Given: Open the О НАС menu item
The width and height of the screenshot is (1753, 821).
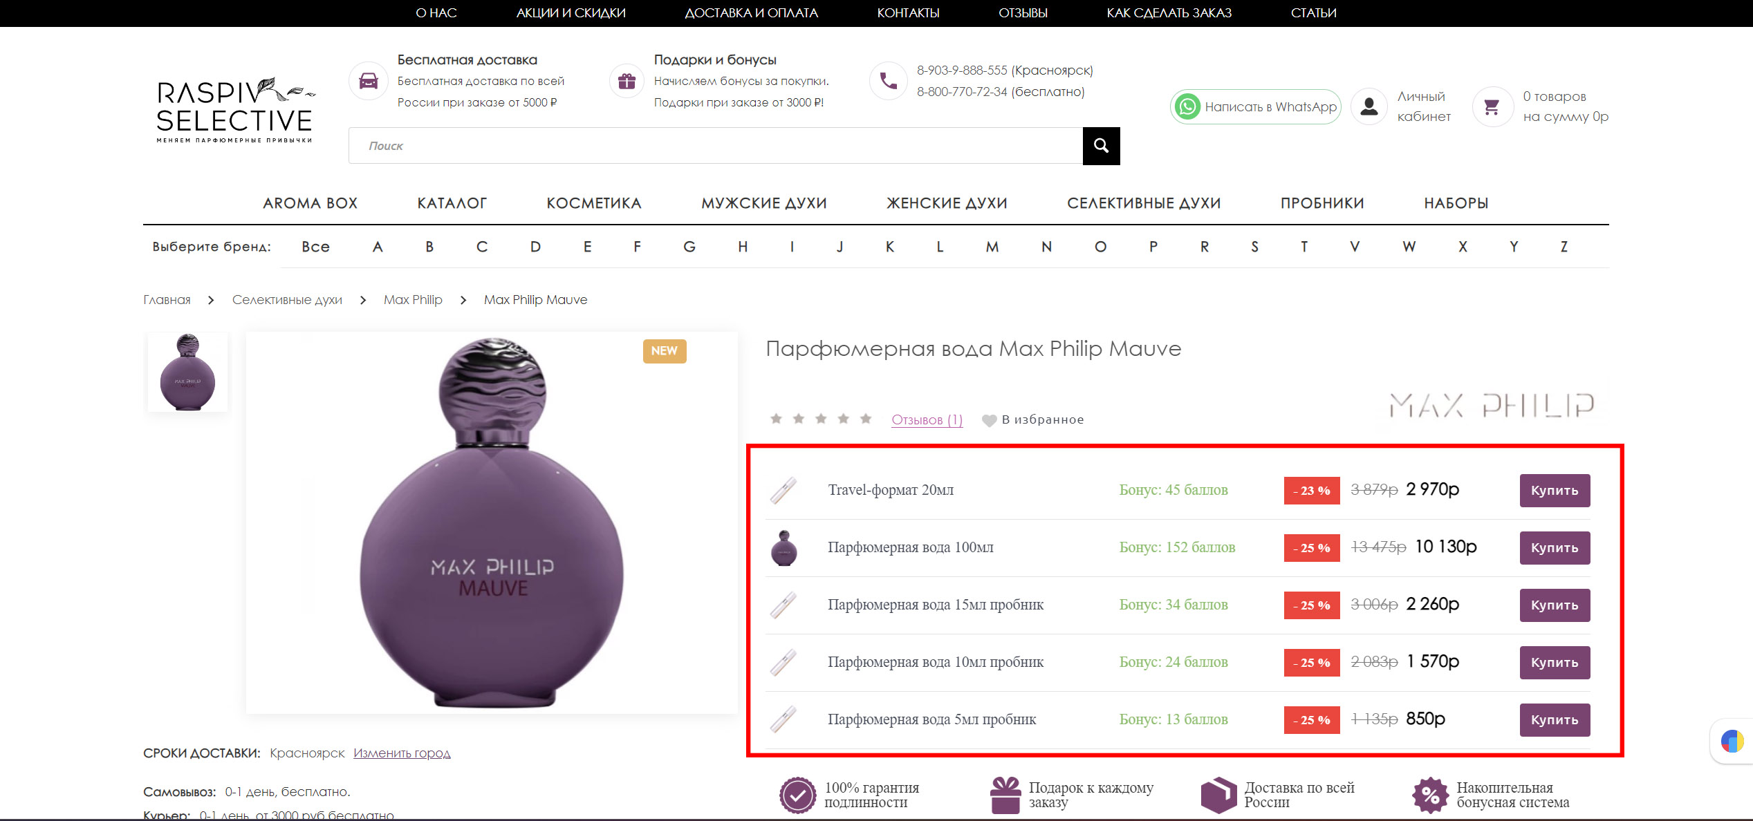Looking at the screenshot, I should click(436, 13).
